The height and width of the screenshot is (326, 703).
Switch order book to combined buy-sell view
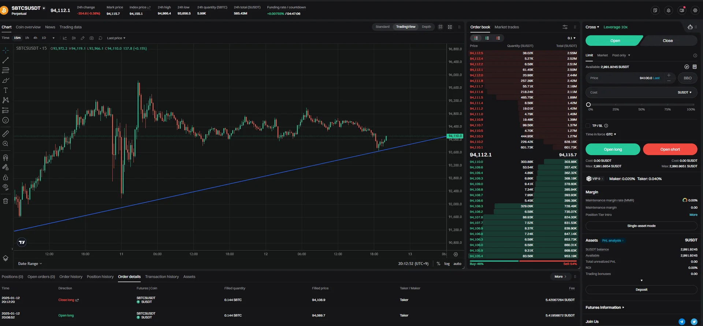pyautogui.click(x=476, y=38)
